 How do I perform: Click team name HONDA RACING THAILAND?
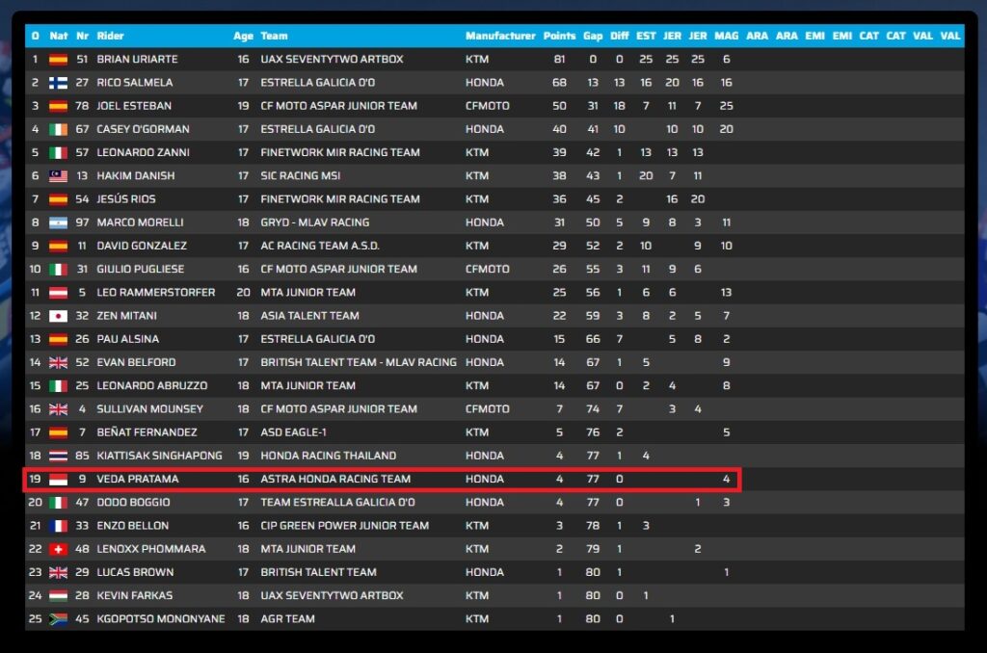point(329,455)
